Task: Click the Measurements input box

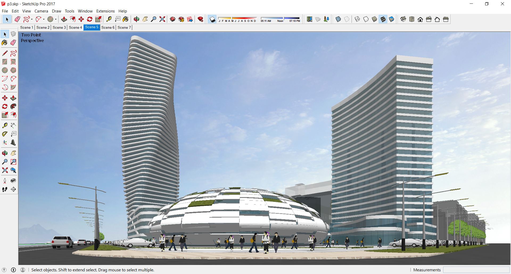Action: click(476, 270)
